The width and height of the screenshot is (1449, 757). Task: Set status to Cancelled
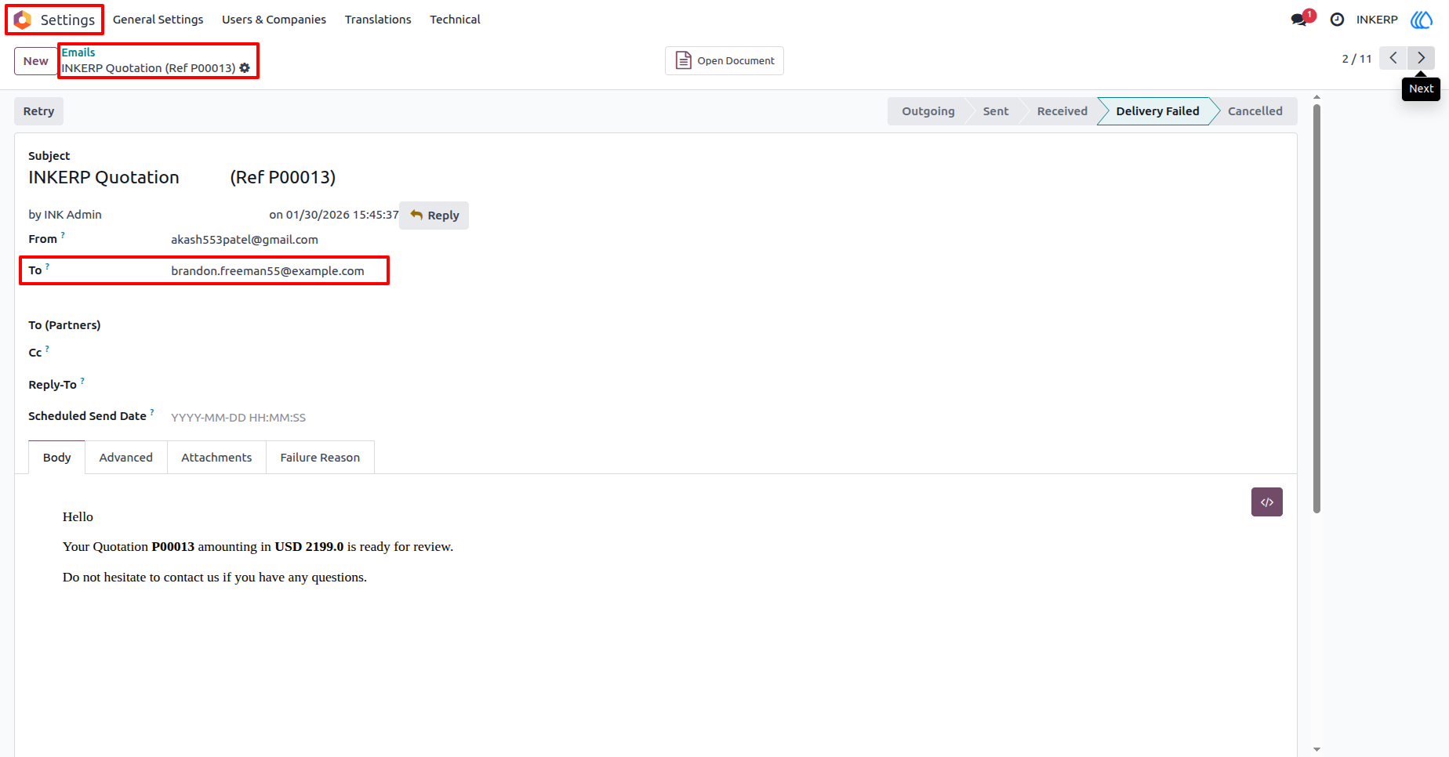tap(1255, 111)
